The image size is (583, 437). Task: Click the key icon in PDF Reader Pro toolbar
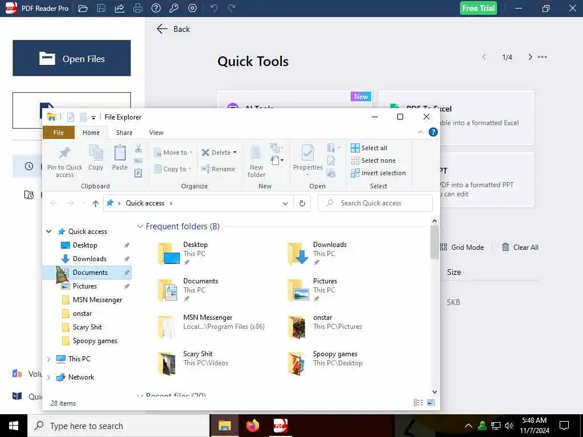coord(174,8)
